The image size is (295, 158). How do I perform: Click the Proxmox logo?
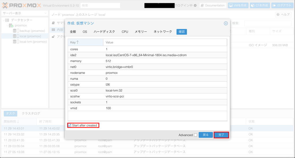click(x=21, y=5)
